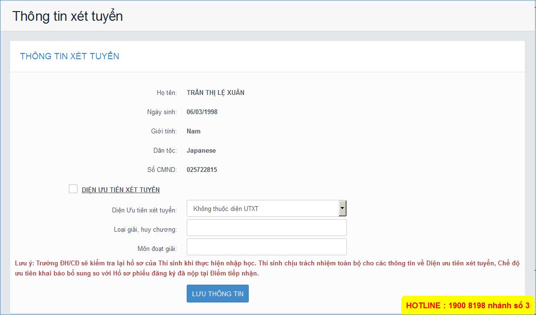Select the Môn đoạt giải input field
The image size is (536, 315).
click(x=266, y=247)
